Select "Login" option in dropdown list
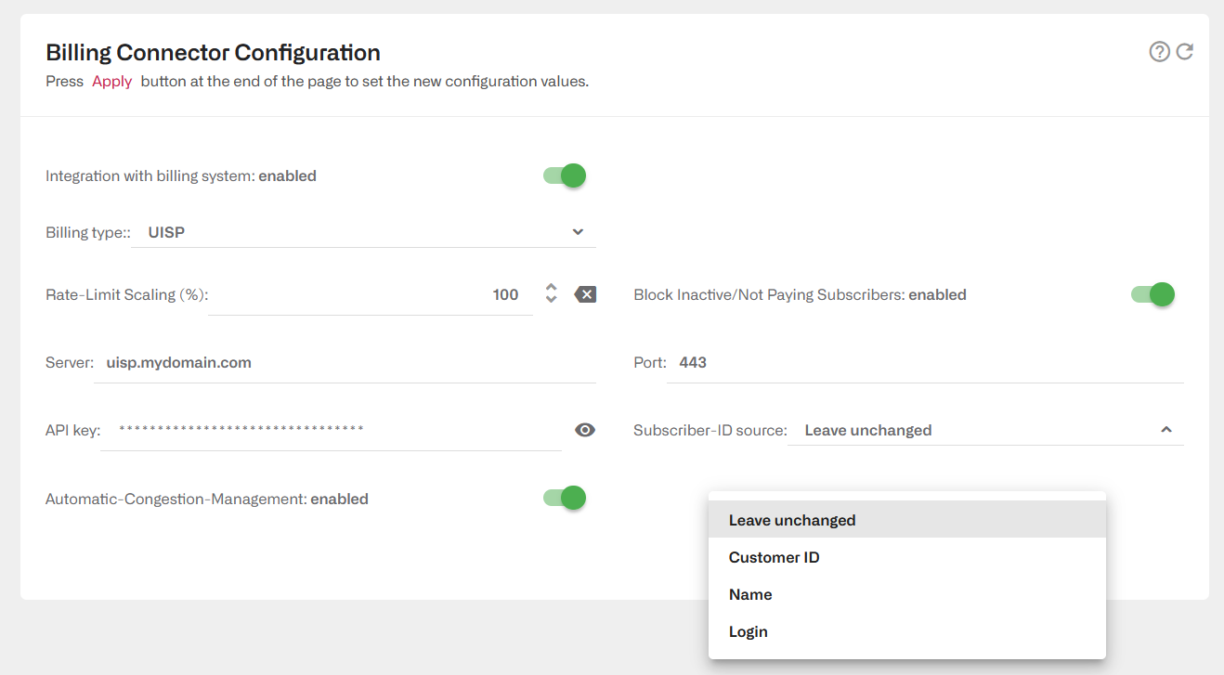Screen dimensions: 1224x675 907,631
